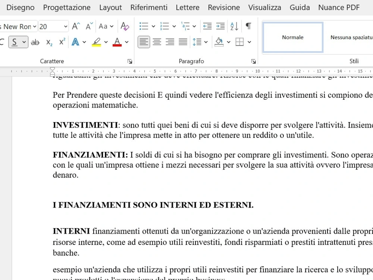Image resolution: width=373 pixels, height=280 pixels.
Task: Open the multilevel list dropdown arrow
Action: [194, 26]
